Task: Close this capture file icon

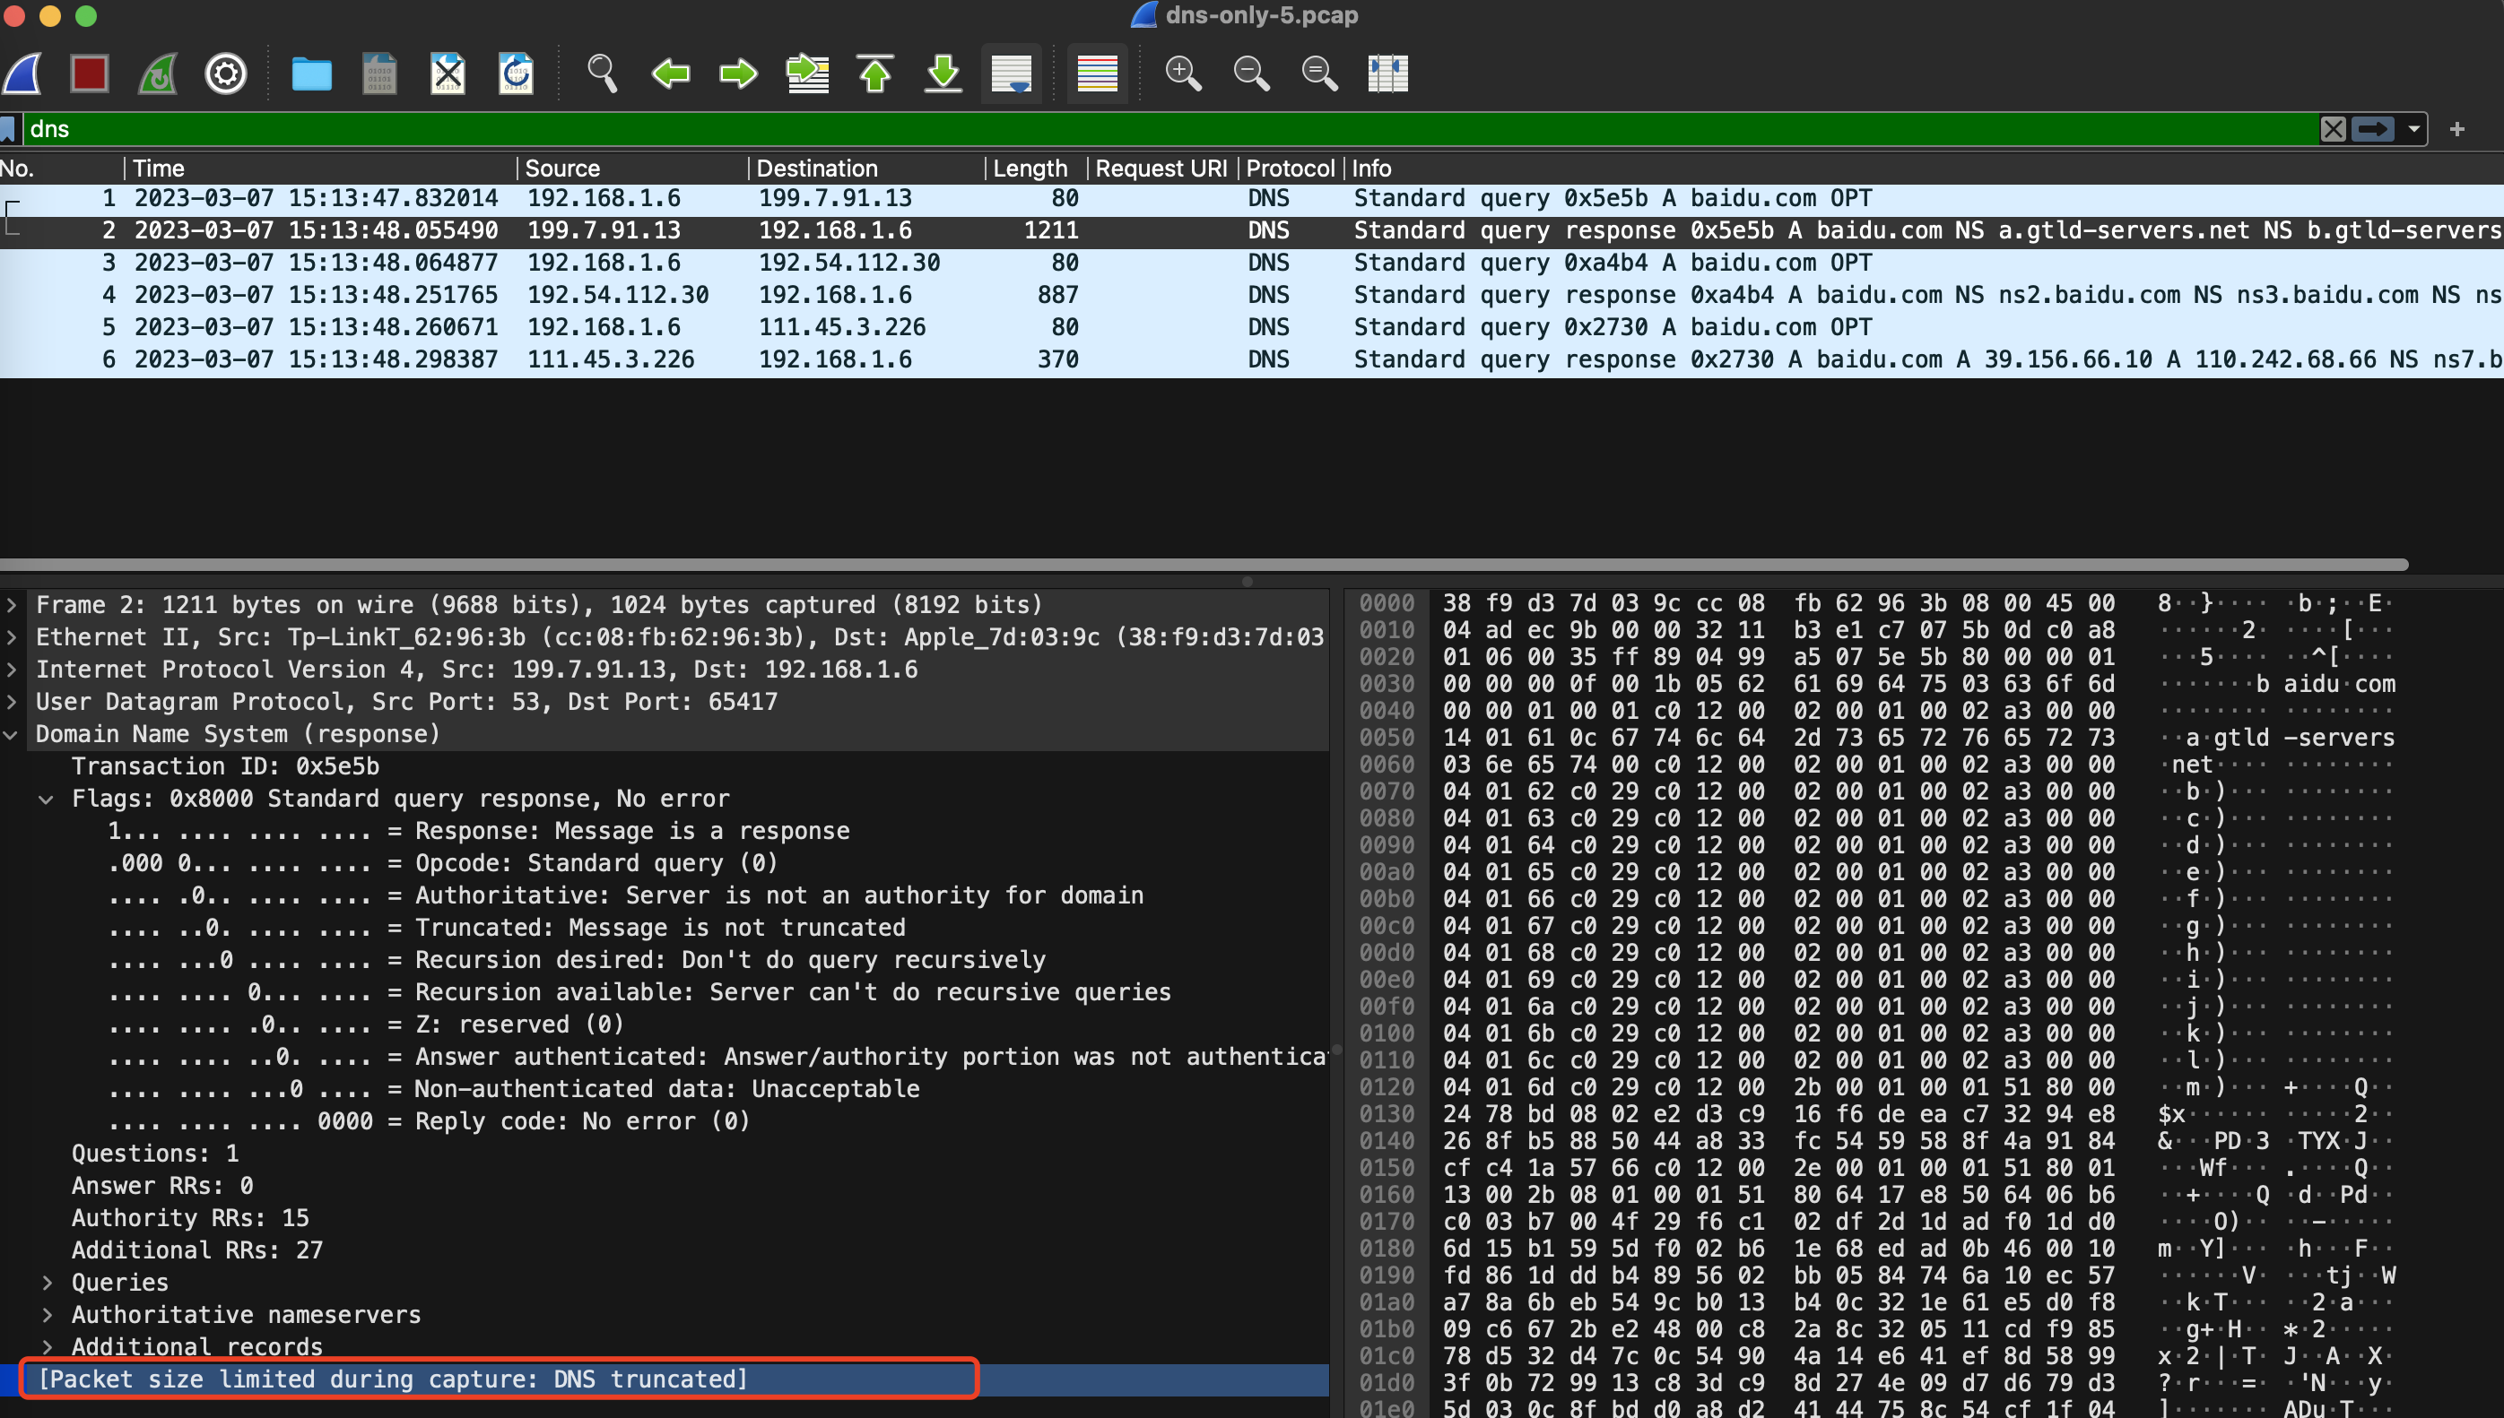Action: pyautogui.click(x=448, y=73)
